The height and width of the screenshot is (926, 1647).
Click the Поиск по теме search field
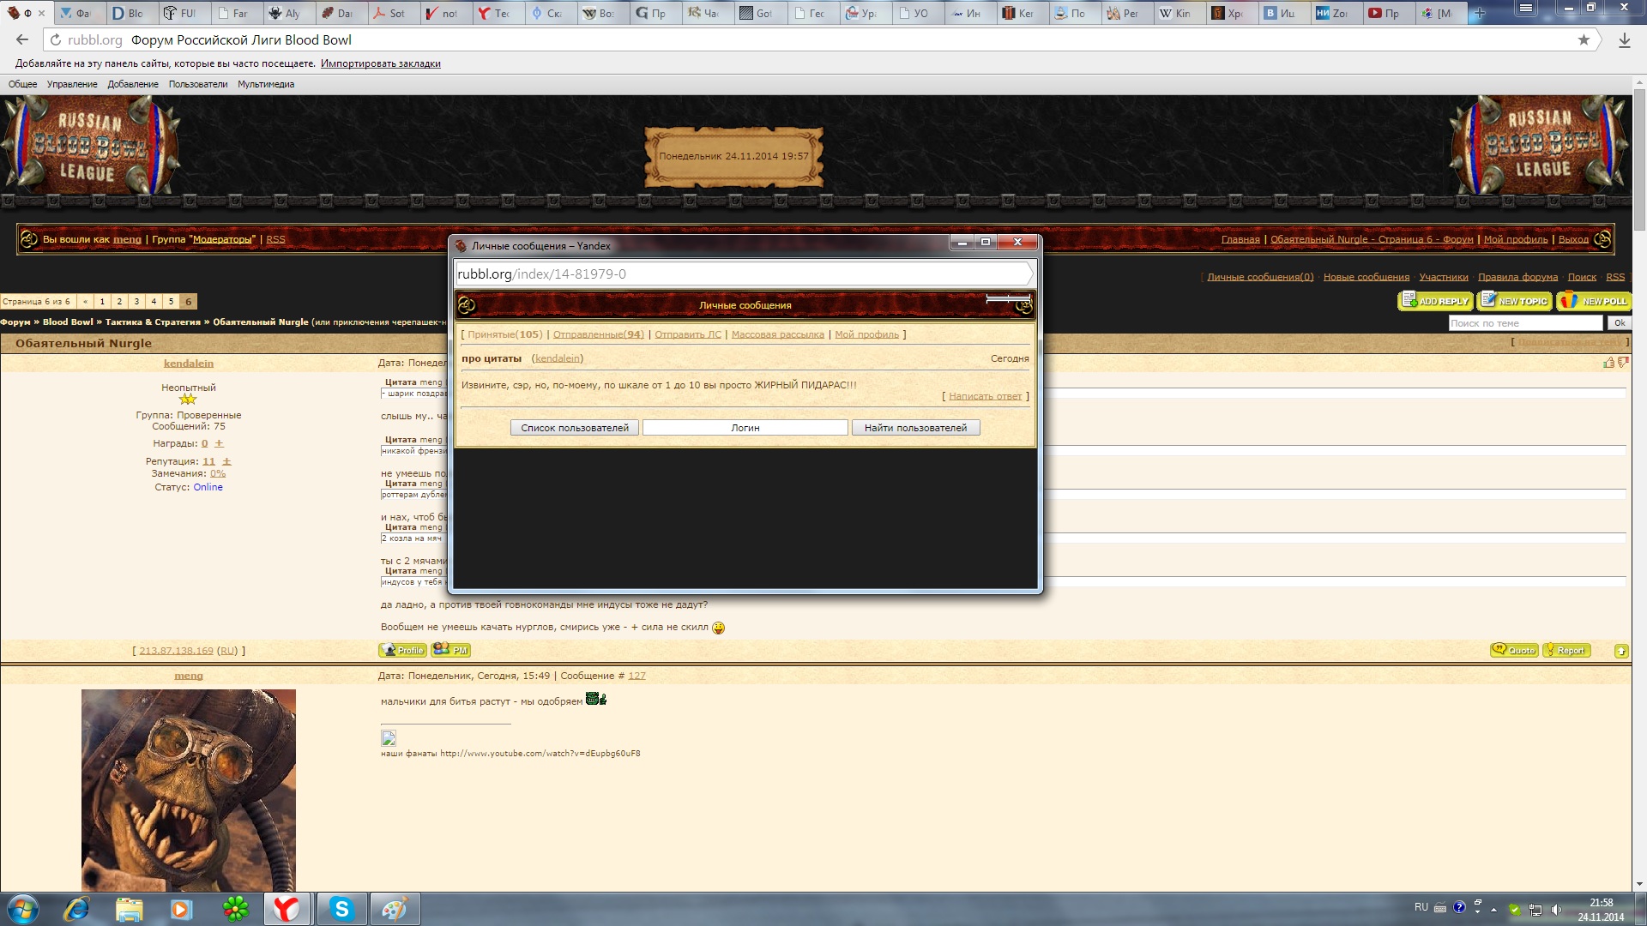1524,323
